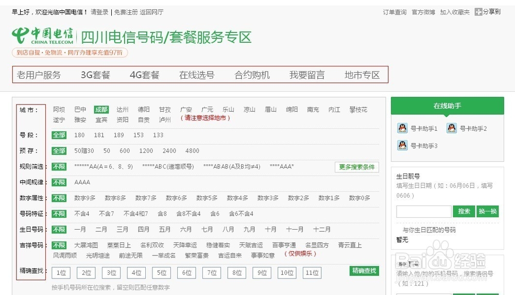
Task: Choose prepaid amount 4800
Action: point(192,151)
